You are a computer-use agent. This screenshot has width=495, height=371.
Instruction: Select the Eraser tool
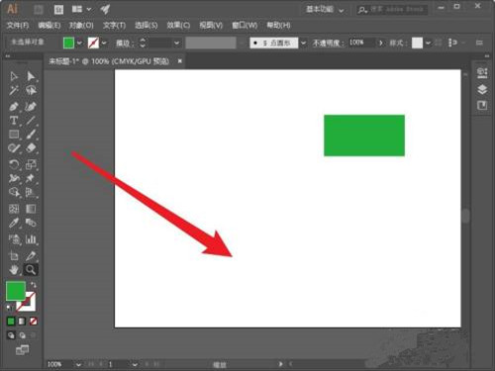31,148
